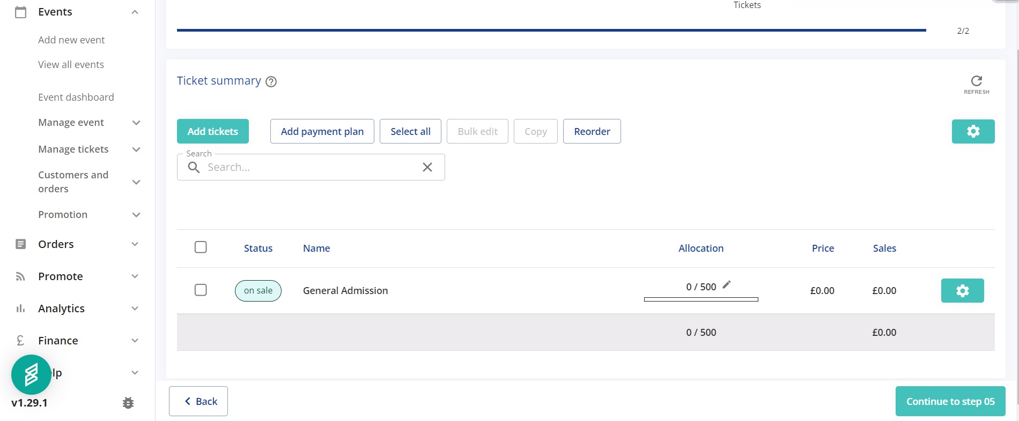Open the round green chat logo widget
Image resolution: width=1019 pixels, height=421 pixels.
(31, 374)
